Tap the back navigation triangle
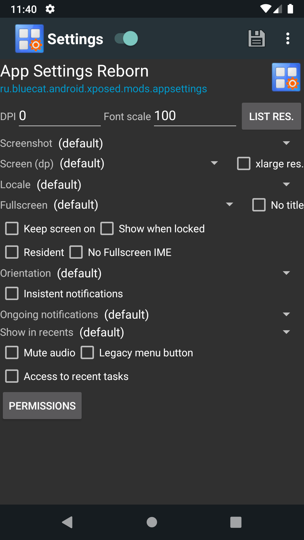This screenshot has height=540, width=304. point(67,523)
